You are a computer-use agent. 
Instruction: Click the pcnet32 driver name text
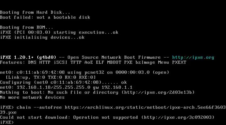94,72
